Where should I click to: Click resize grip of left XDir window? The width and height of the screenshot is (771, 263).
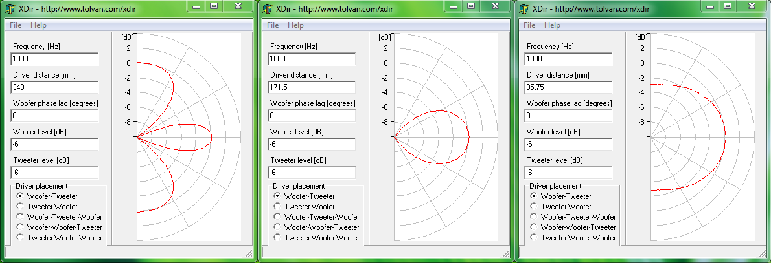pos(249,253)
